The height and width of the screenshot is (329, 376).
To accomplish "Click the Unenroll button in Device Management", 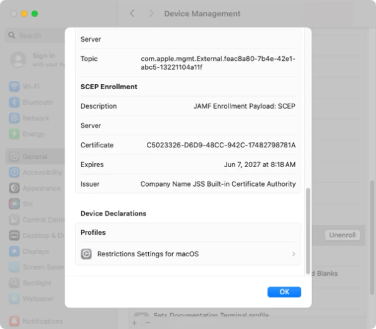I will pyautogui.click(x=342, y=235).
